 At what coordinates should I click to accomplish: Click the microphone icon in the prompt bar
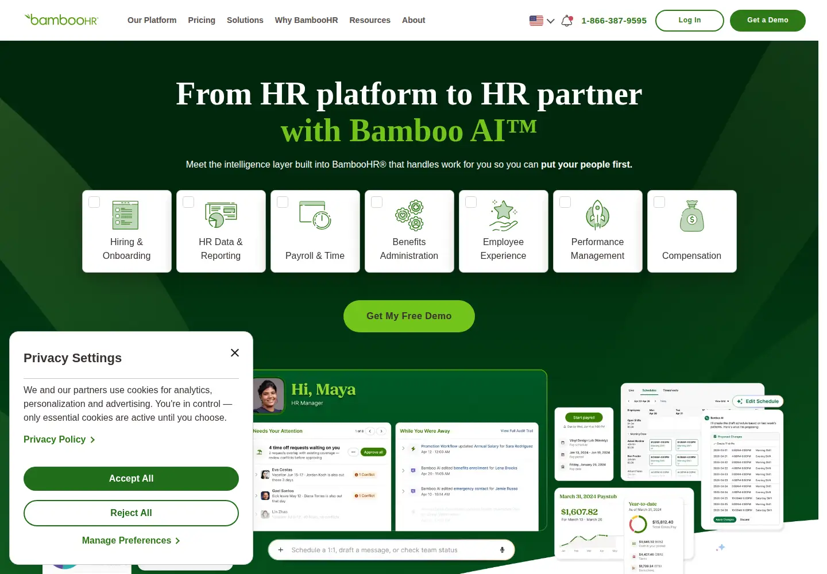click(x=502, y=550)
